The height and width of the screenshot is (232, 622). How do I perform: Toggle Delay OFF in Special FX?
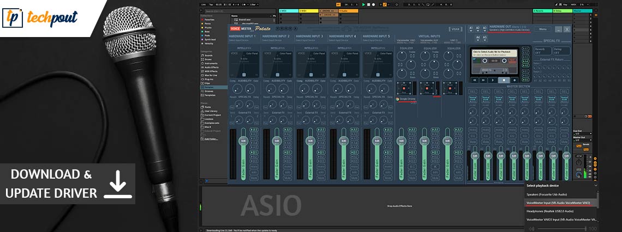click(x=561, y=51)
